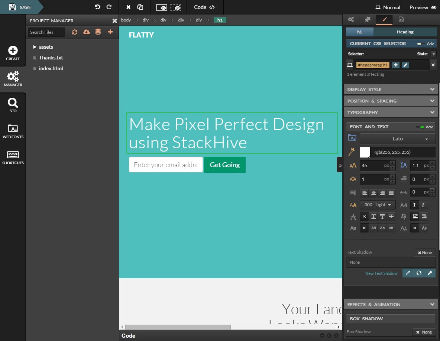Open the Code view

(x=204, y=7)
